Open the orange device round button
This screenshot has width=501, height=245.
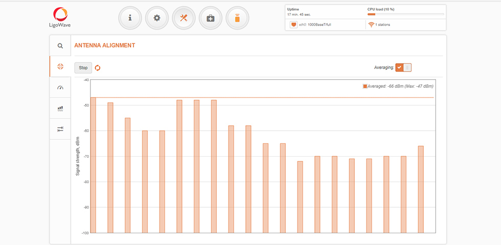point(237,18)
